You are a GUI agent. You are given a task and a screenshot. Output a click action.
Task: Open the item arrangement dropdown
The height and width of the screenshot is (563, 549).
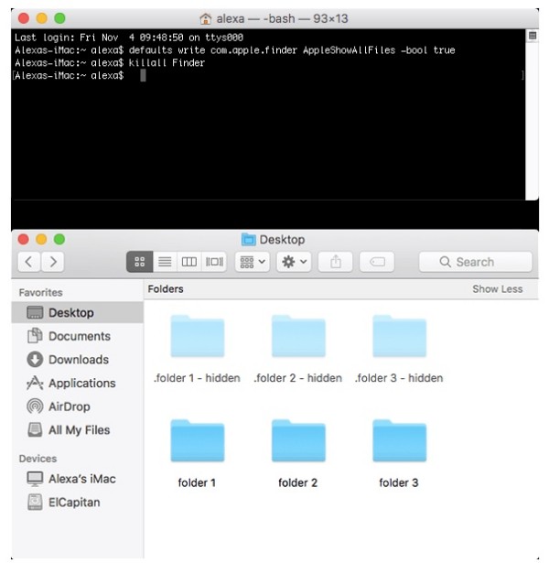pyautogui.click(x=253, y=262)
